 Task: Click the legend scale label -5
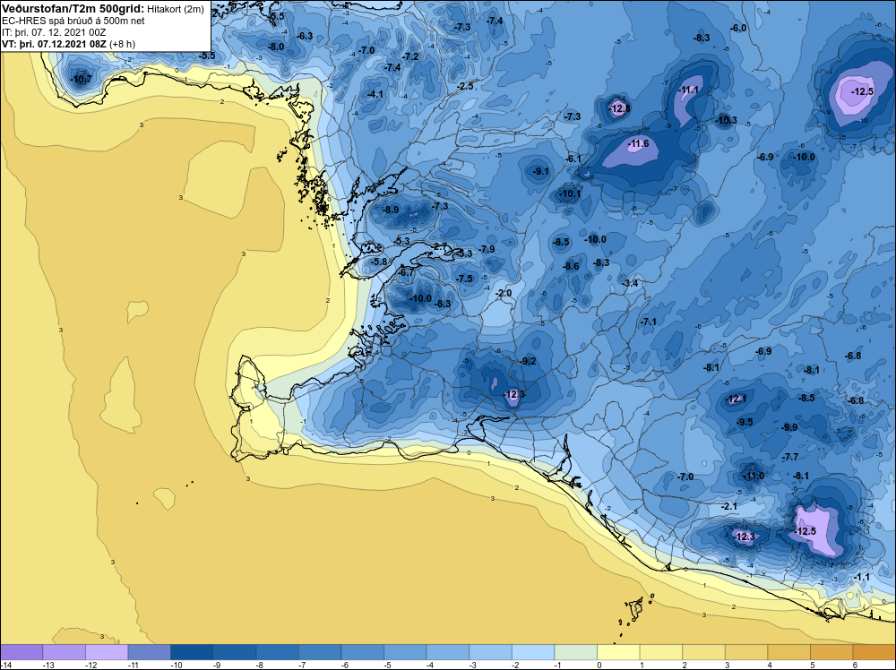389,665
